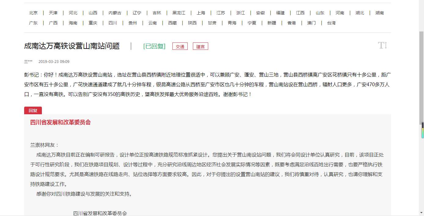Select the 台湾 region link
The height and width of the screenshot is (216, 424).
tap(331, 23)
